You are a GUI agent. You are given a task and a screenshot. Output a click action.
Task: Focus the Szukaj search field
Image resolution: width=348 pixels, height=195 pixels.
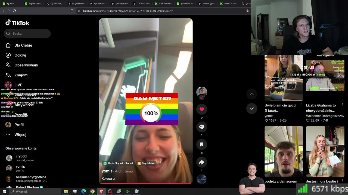pyautogui.click(x=27, y=34)
